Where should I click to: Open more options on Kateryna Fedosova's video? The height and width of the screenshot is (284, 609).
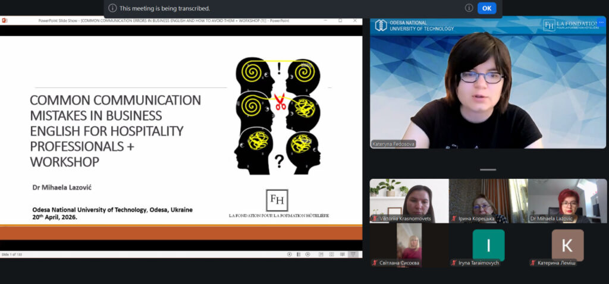pyautogui.click(x=601, y=22)
